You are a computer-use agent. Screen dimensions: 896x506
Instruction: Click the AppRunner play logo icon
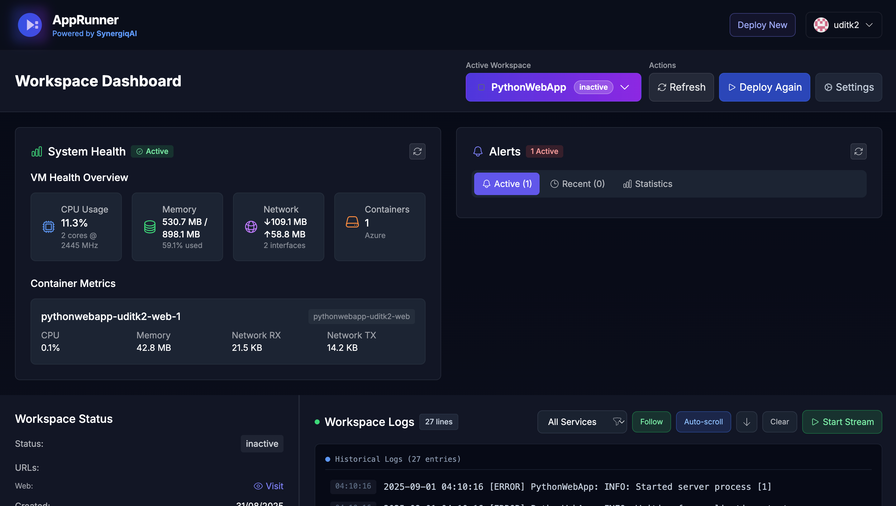tap(30, 25)
